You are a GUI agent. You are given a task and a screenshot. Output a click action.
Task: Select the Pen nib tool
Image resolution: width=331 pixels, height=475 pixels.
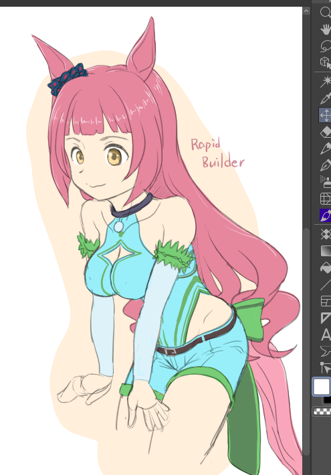click(x=326, y=165)
